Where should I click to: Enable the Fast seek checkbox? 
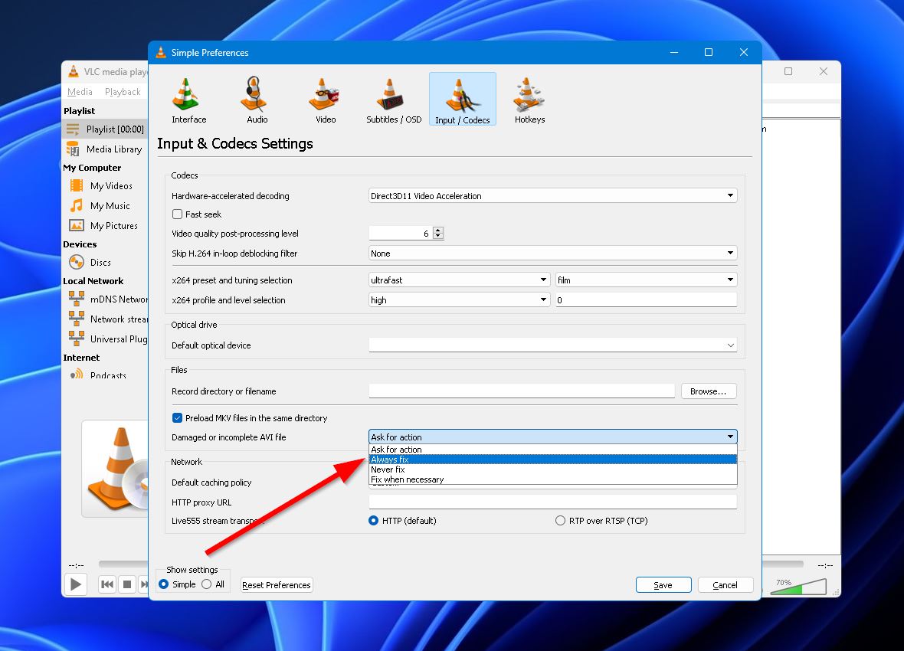pyautogui.click(x=178, y=214)
